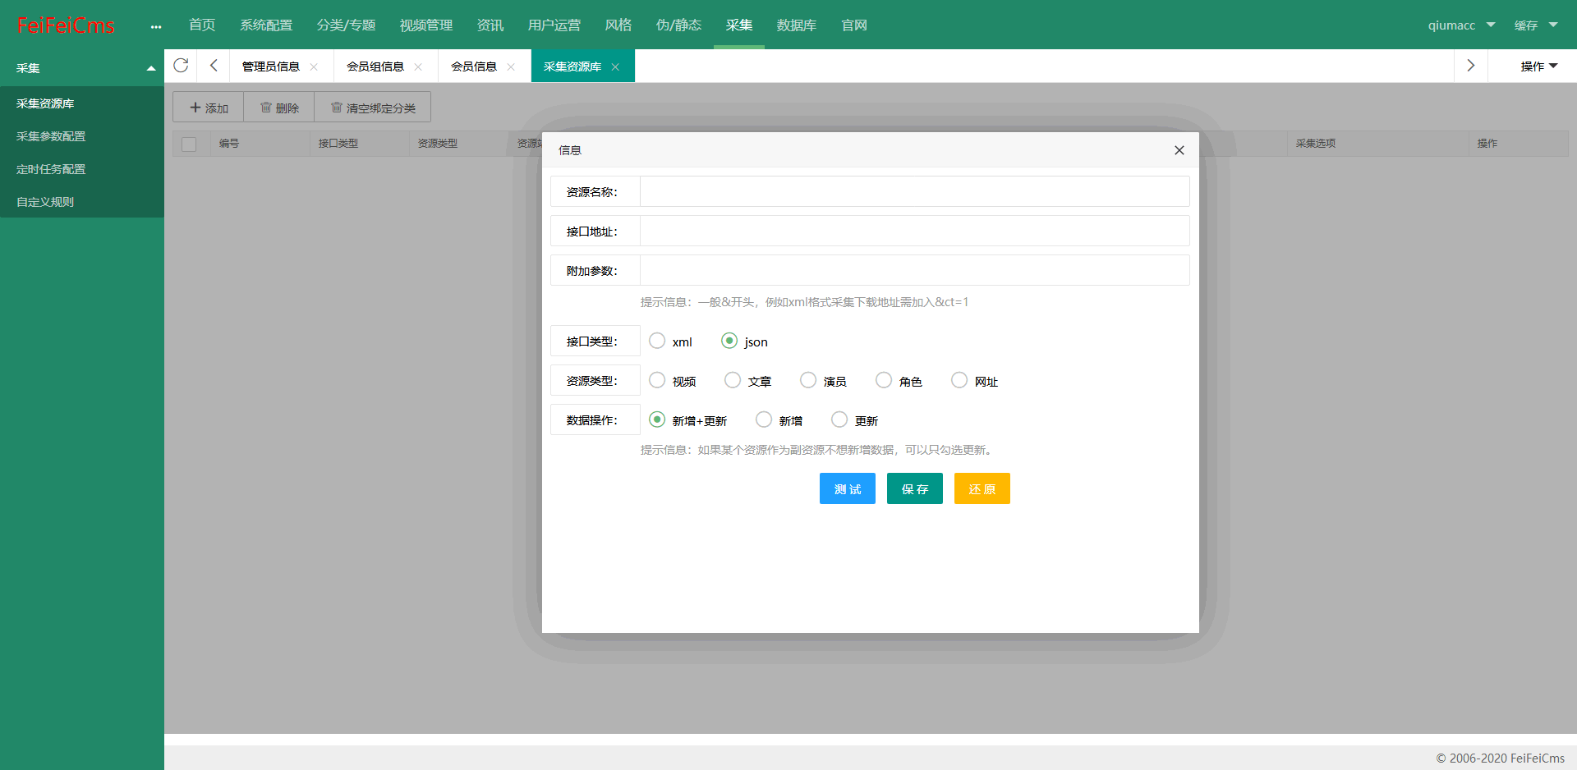
Task: Close the 采集资源库 tab
Action: pos(615,67)
